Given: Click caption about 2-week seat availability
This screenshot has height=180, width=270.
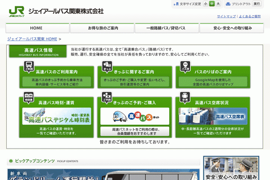Looking at the screenshot, I should coord(213,131).
